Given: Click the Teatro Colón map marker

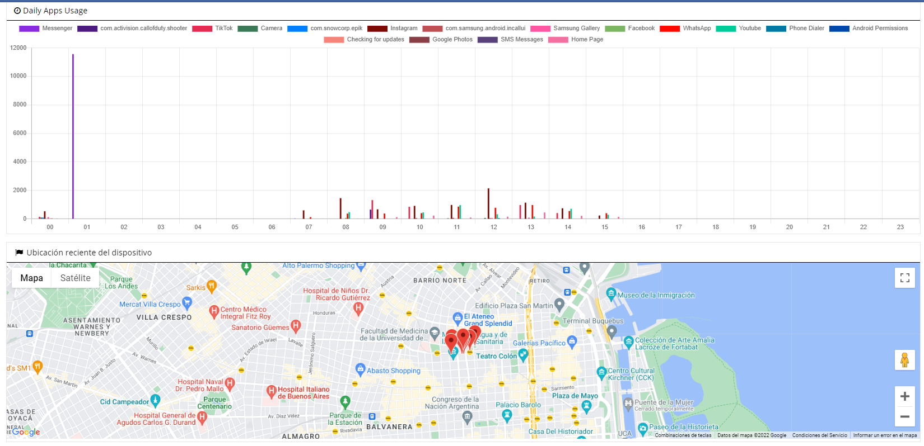Looking at the screenshot, I should [x=523, y=354].
